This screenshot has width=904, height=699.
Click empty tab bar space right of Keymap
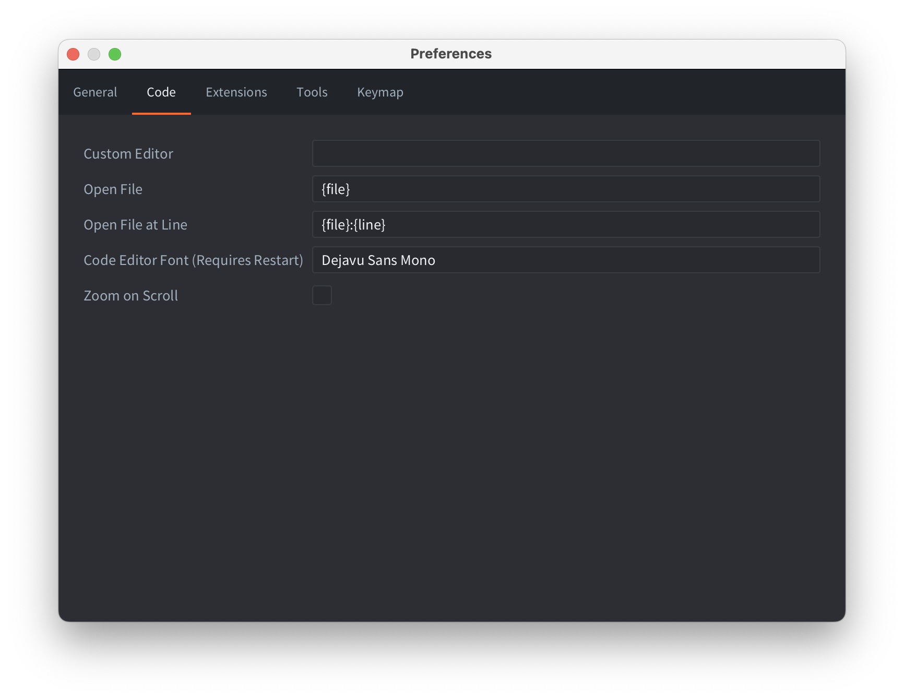626,92
